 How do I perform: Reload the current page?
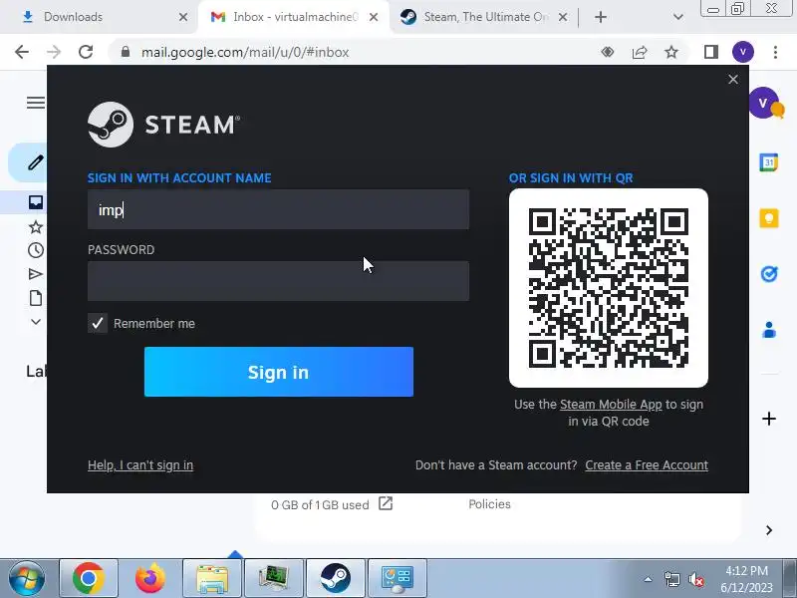tap(86, 52)
